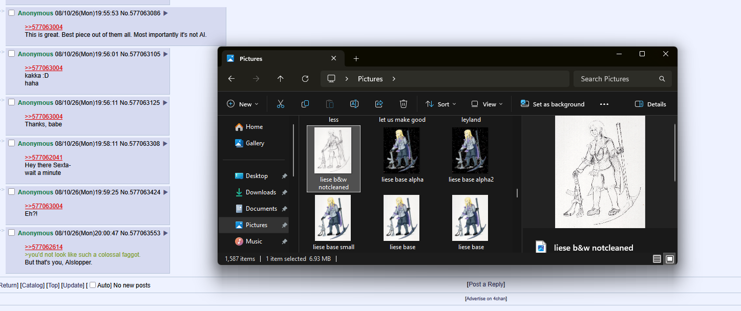Image resolution: width=741 pixels, height=311 pixels.
Task: Select the liese base small thumbnail
Action: coord(333,222)
